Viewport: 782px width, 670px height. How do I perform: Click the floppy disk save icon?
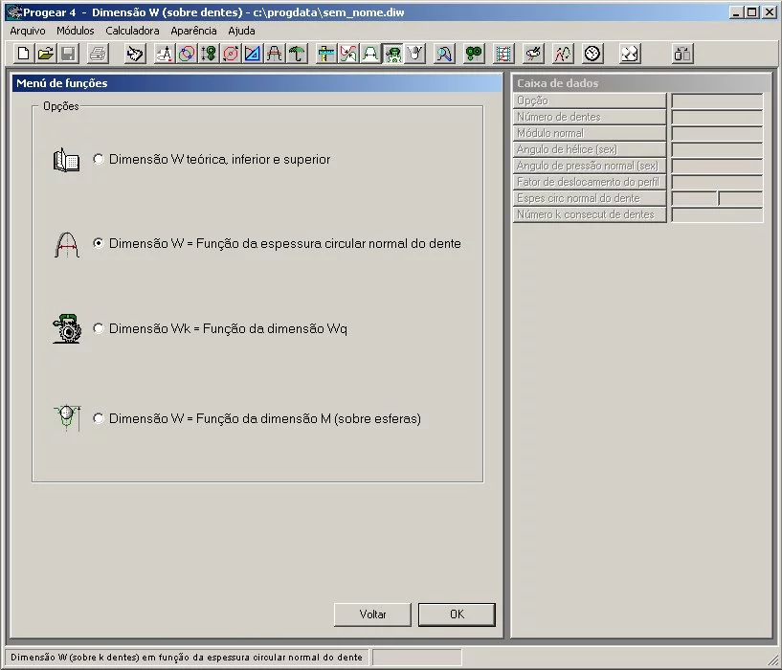click(68, 54)
